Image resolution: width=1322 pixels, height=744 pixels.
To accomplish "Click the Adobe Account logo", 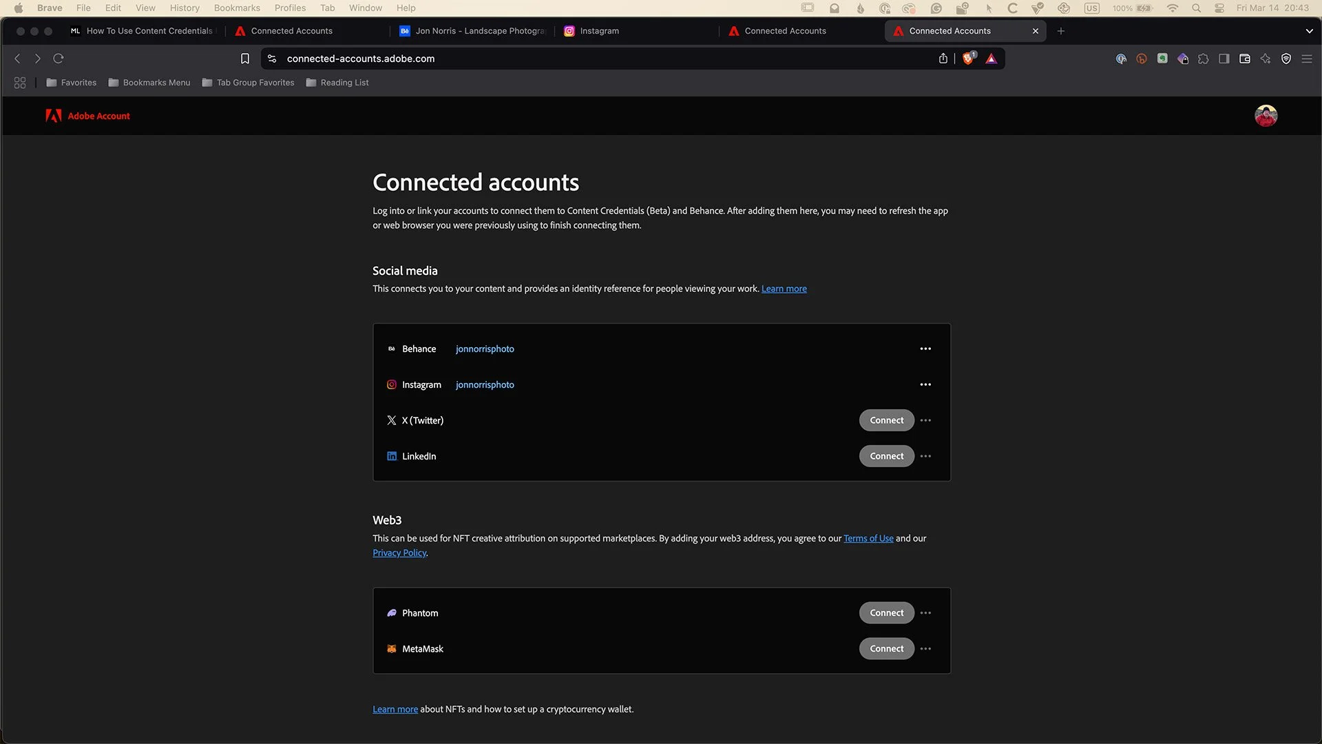I will tap(88, 116).
